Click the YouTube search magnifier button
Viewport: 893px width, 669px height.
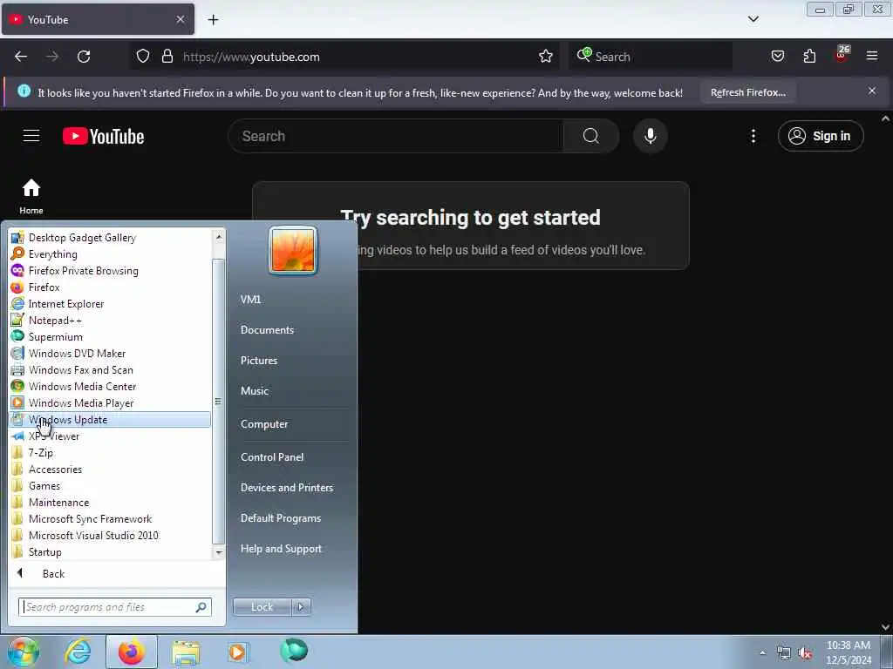click(x=590, y=136)
